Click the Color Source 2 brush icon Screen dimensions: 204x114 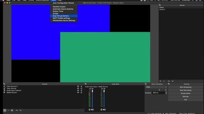(x=4, y=86)
